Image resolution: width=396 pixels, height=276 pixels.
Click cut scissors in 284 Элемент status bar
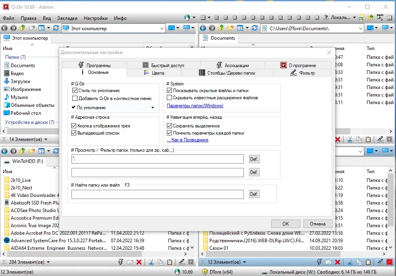click(x=151, y=262)
